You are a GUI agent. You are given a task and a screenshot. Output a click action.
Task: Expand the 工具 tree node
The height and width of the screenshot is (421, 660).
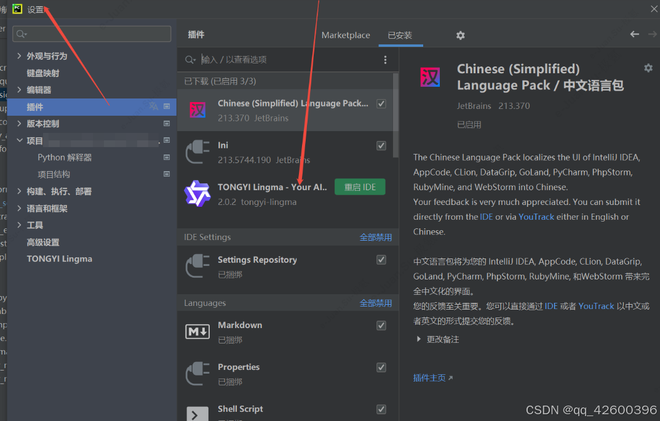pos(19,225)
